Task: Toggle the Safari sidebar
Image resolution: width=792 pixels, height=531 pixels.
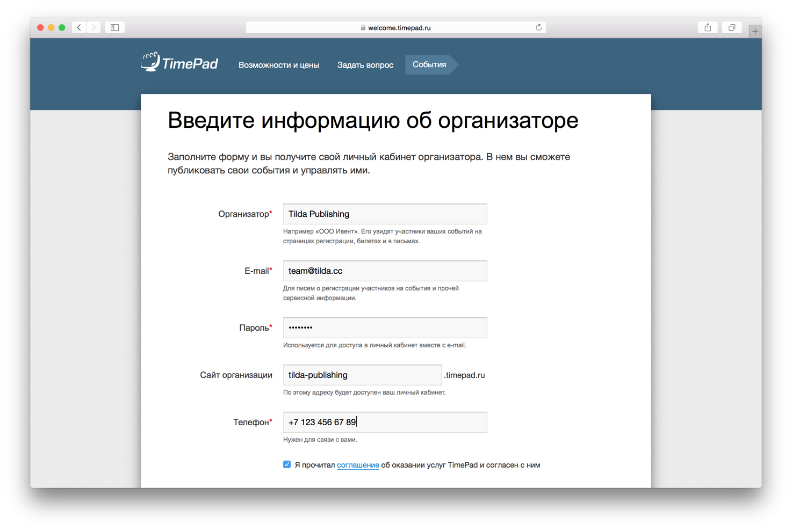Action: [114, 27]
